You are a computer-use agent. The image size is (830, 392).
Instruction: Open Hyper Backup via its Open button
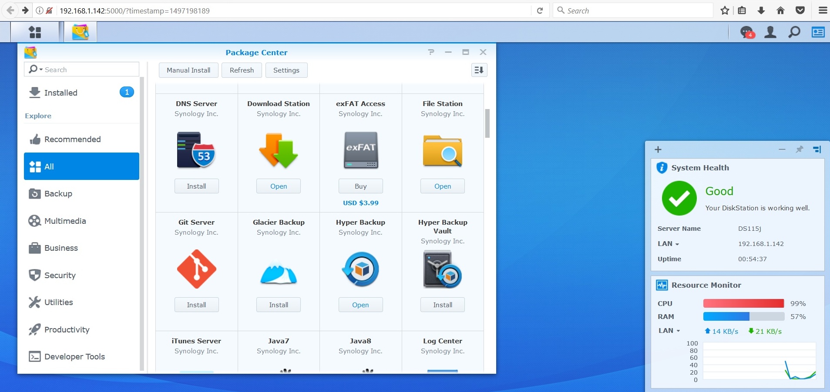361,305
